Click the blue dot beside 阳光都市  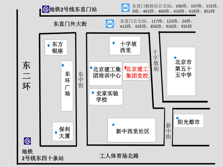[177, 118]
